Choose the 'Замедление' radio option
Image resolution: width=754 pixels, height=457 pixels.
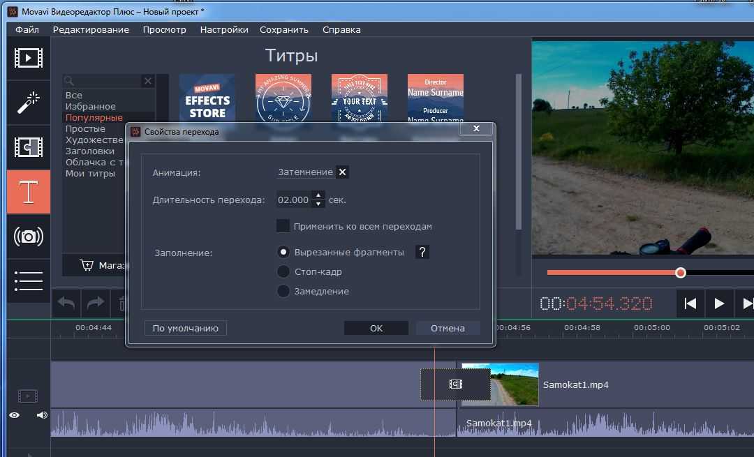click(283, 291)
